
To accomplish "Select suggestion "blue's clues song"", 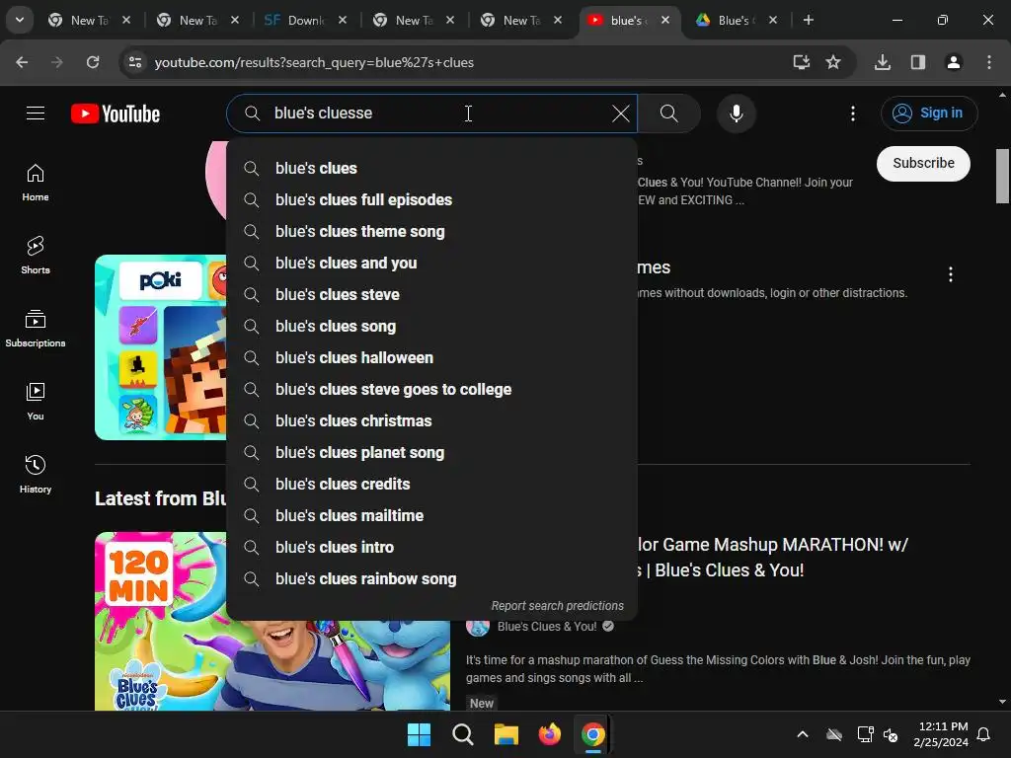I will click(x=432, y=326).
